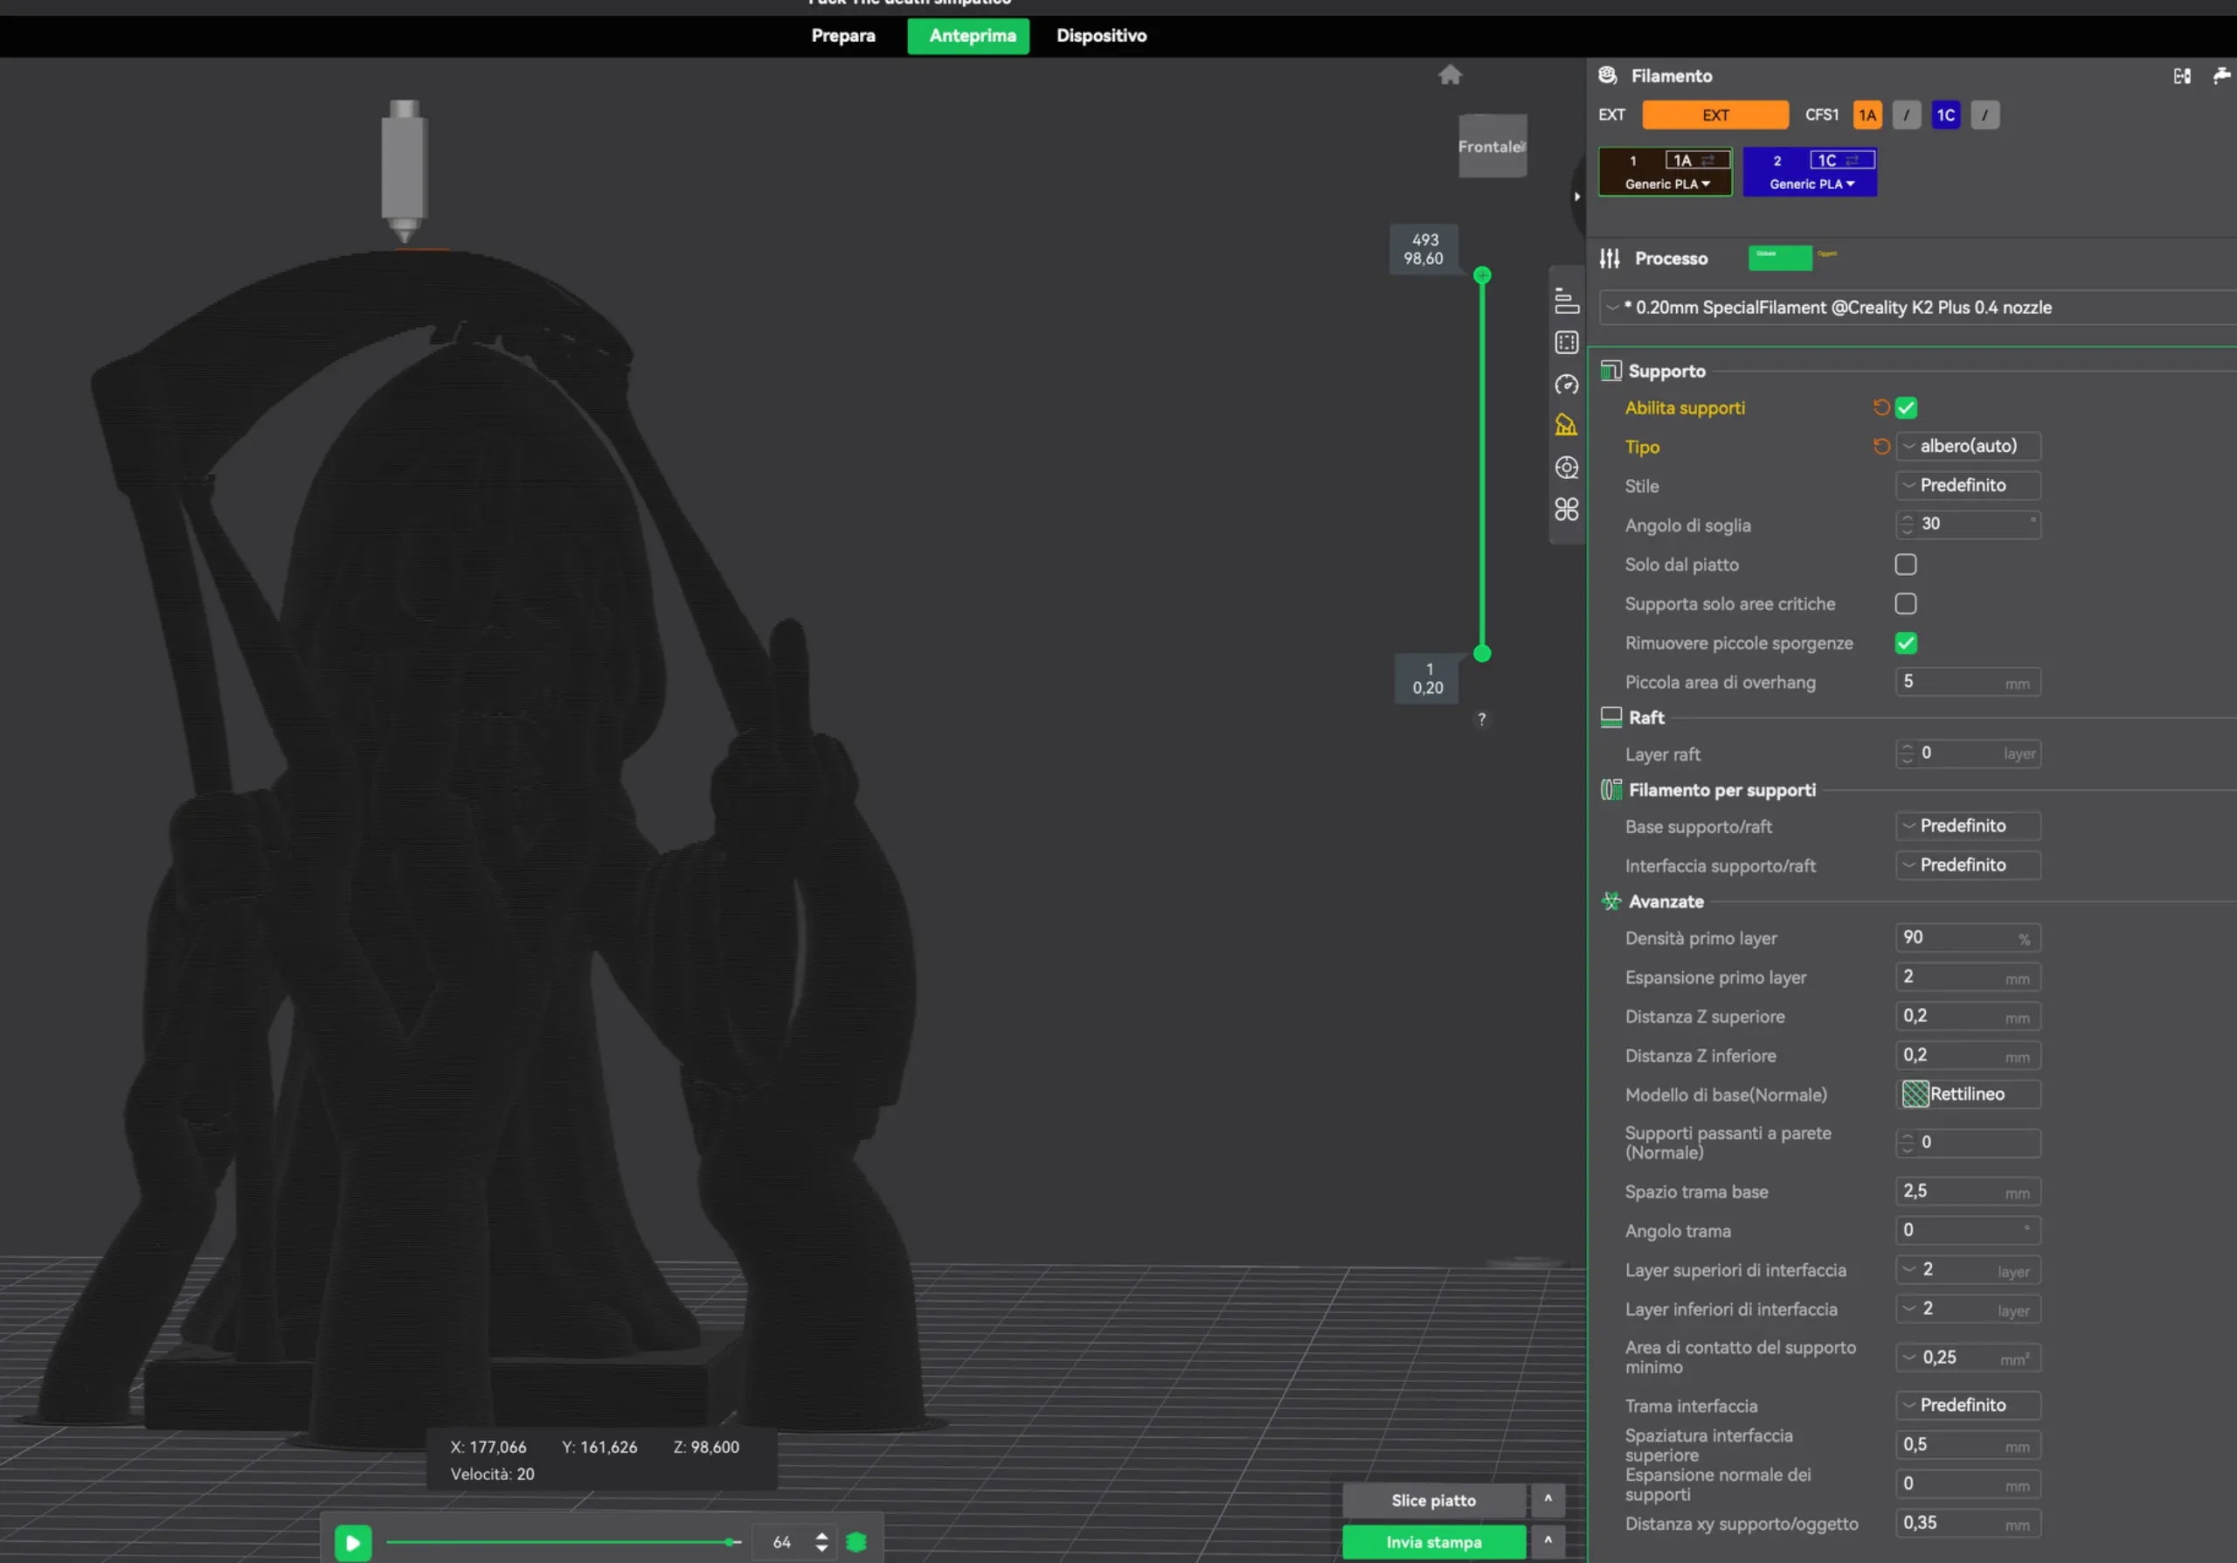Click the top handle of layer slider
This screenshot has height=1563, width=2237.
point(1482,274)
